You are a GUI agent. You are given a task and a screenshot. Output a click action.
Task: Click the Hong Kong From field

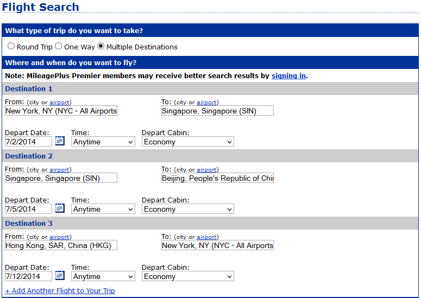tap(61, 245)
